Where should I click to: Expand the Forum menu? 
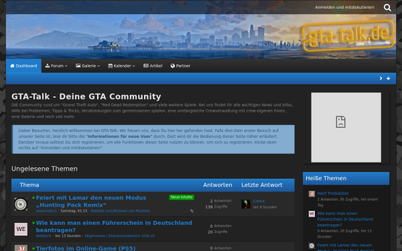coord(56,66)
